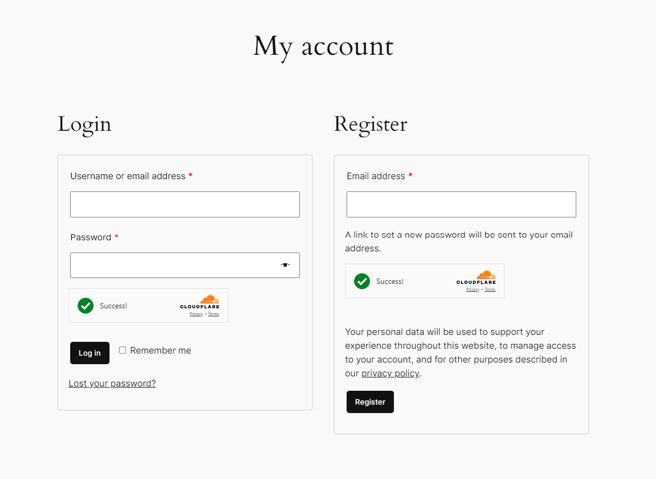Focus the Password input field
The image size is (656, 479).
174,265
